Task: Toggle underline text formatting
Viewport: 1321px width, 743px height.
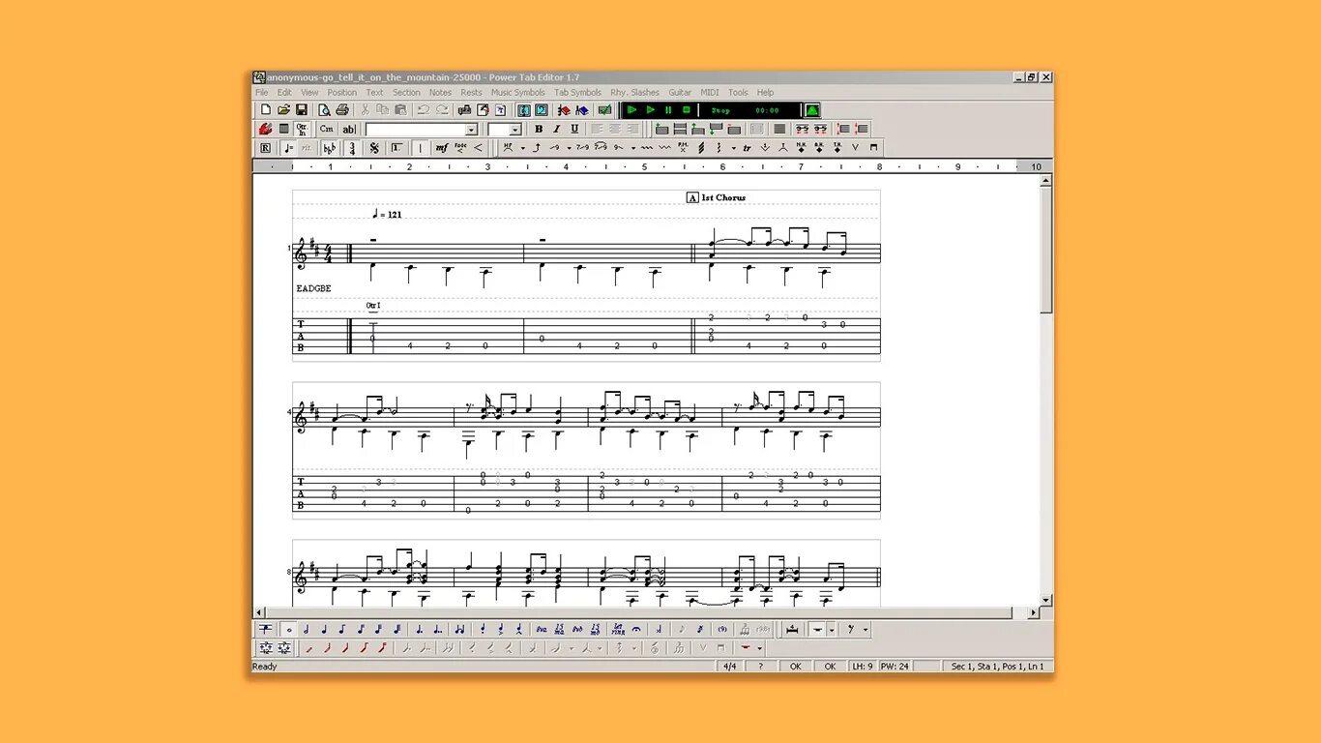Action: click(574, 129)
